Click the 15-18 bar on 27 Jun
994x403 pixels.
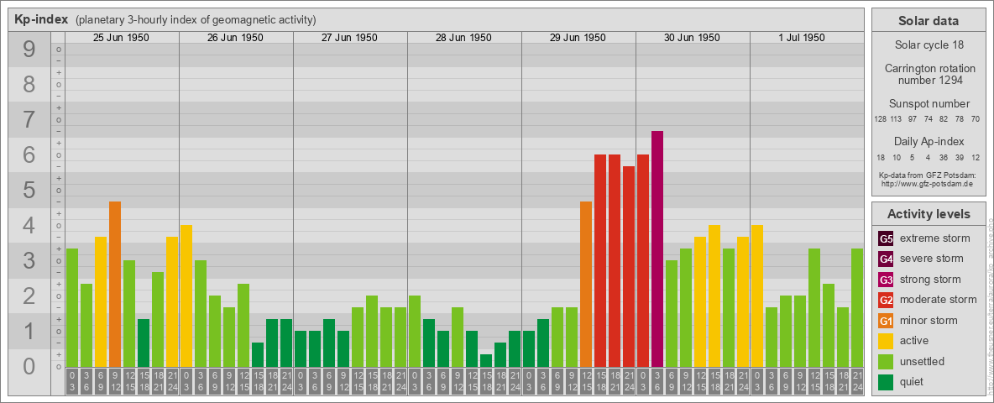372,332
